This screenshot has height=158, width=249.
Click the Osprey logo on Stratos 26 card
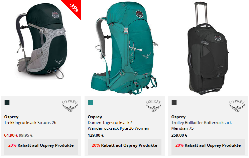(x=70, y=106)
